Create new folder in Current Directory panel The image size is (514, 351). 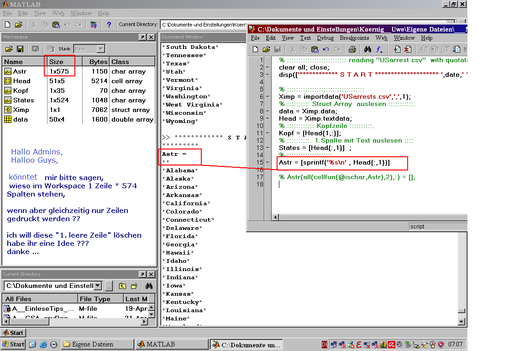(134, 286)
